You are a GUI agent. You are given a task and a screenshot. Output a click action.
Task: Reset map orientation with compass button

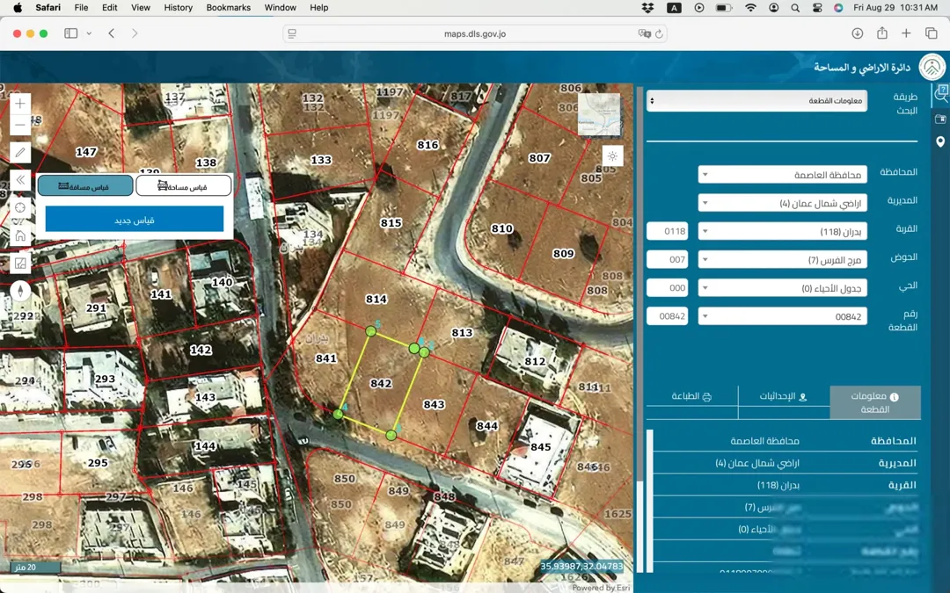(20, 291)
